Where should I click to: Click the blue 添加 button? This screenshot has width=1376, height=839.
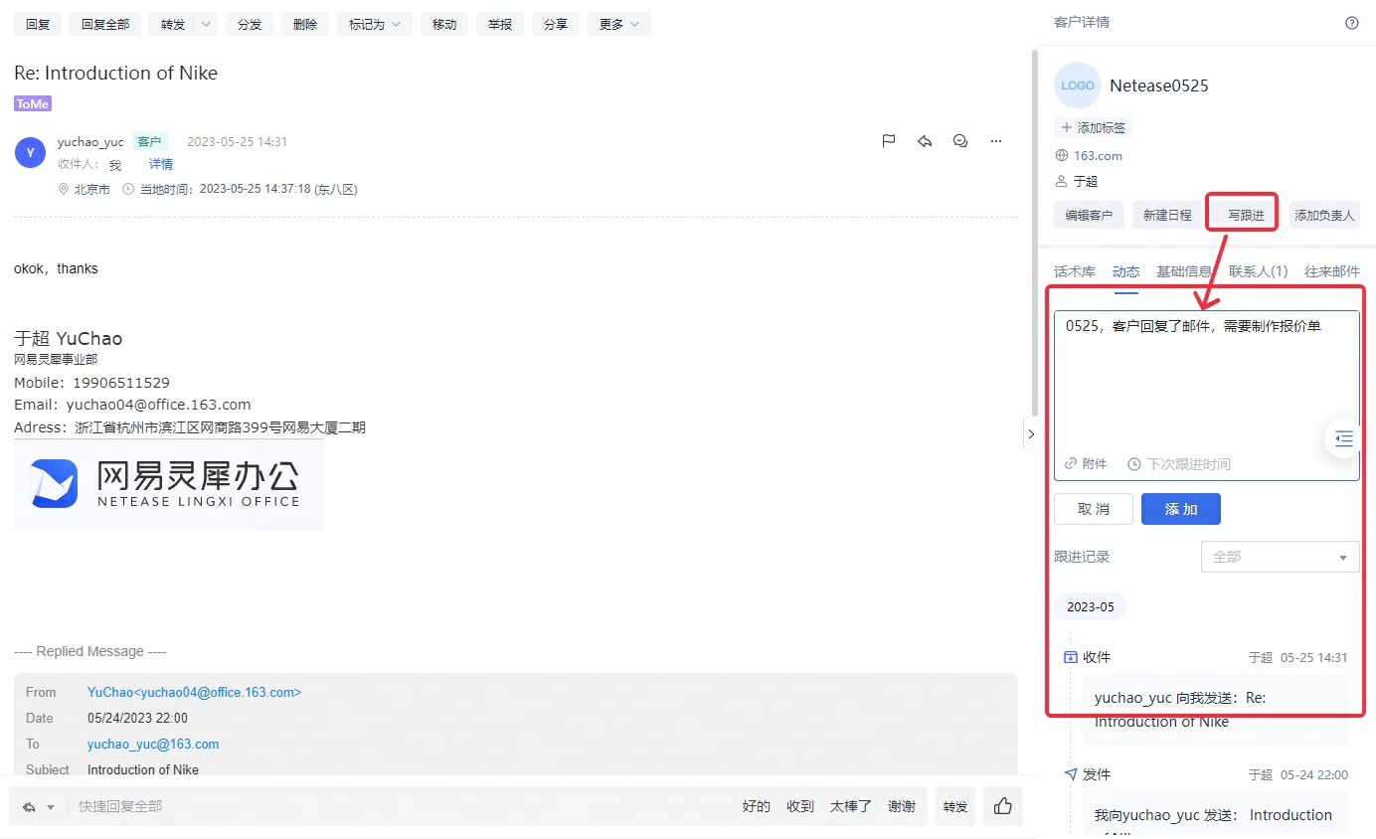tap(1181, 509)
